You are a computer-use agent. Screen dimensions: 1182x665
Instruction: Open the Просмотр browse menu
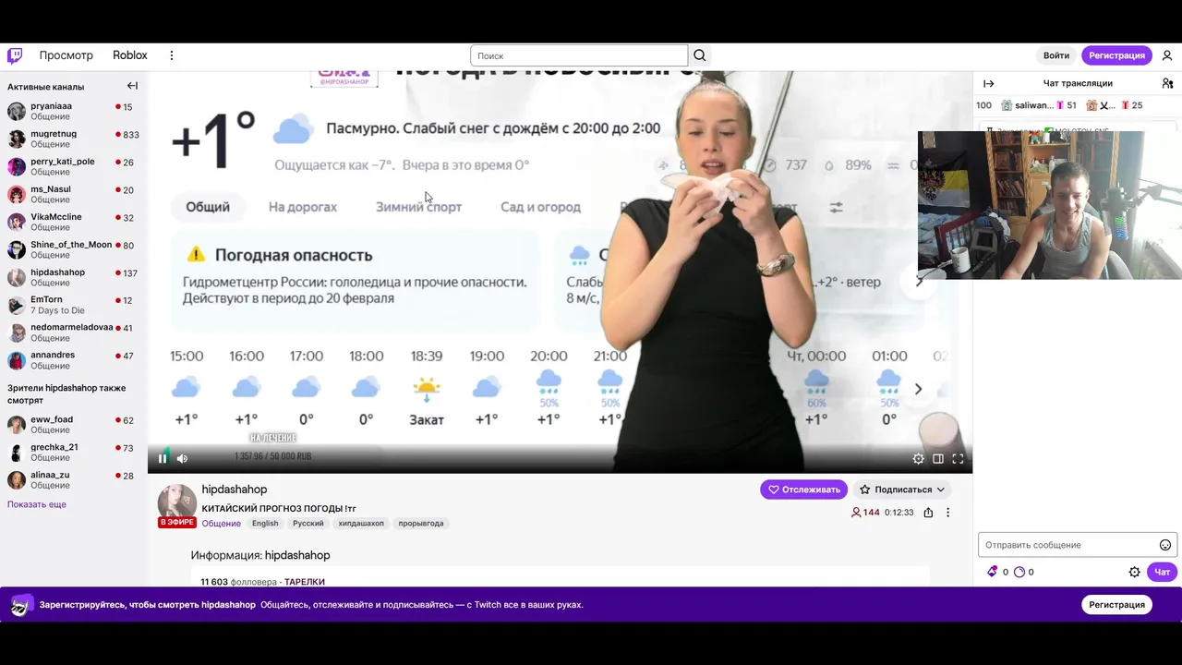(x=66, y=55)
